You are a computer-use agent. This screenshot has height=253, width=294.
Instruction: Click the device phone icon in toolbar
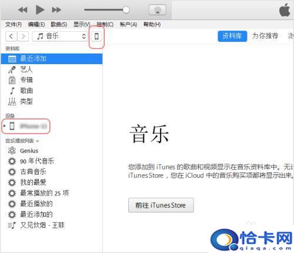pos(96,36)
